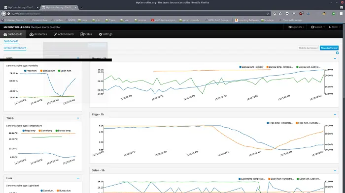The image size is (345, 193).
Task: Toggle Salon lum.-Light level series in Salon chart
Action: pos(309,179)
